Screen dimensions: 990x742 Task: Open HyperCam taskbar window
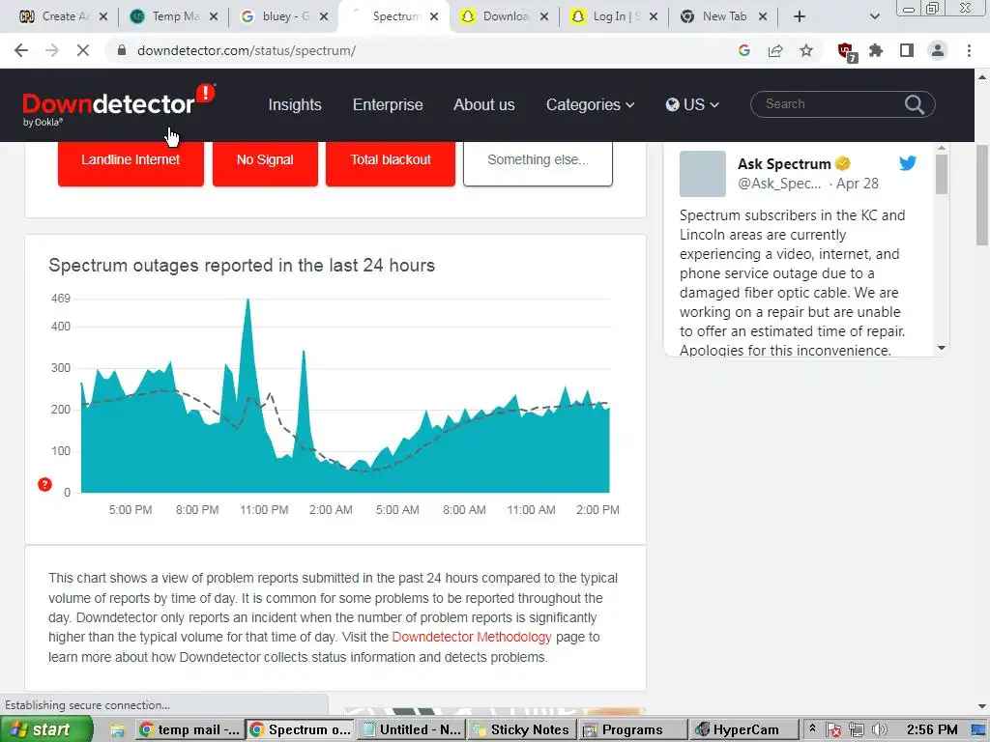[743, 730]
